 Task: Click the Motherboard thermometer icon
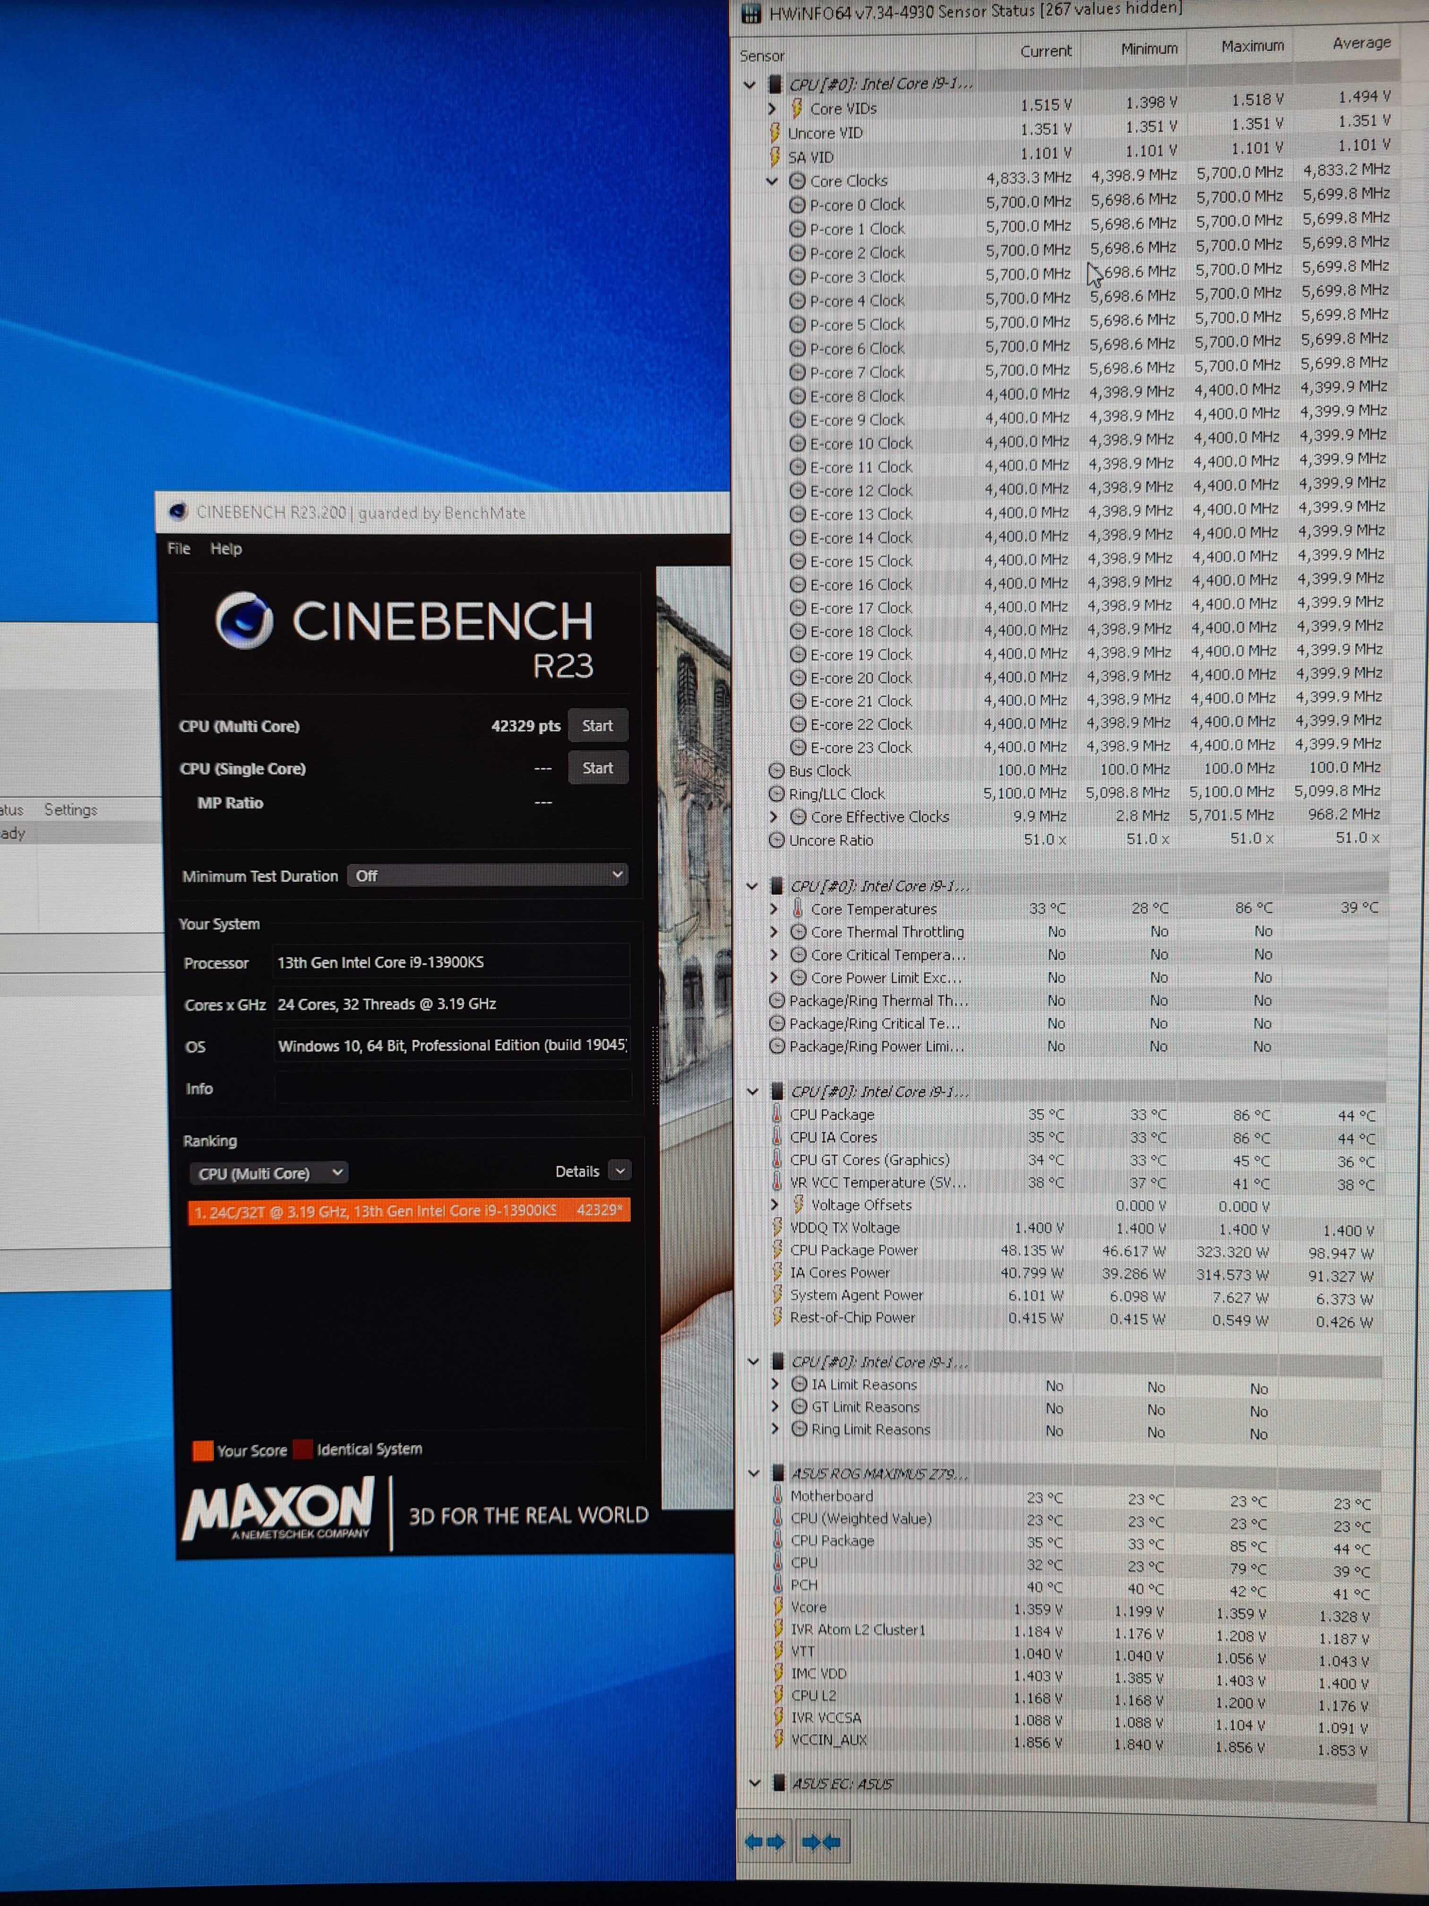tap(779, 1496)
